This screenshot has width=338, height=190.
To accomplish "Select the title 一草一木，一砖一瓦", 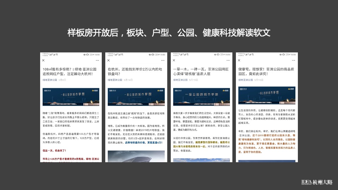I will 201,71.
